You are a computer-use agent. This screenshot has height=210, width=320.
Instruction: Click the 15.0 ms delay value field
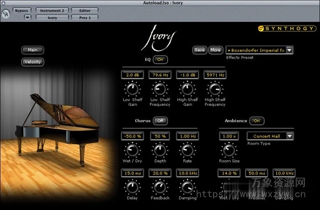133,173
